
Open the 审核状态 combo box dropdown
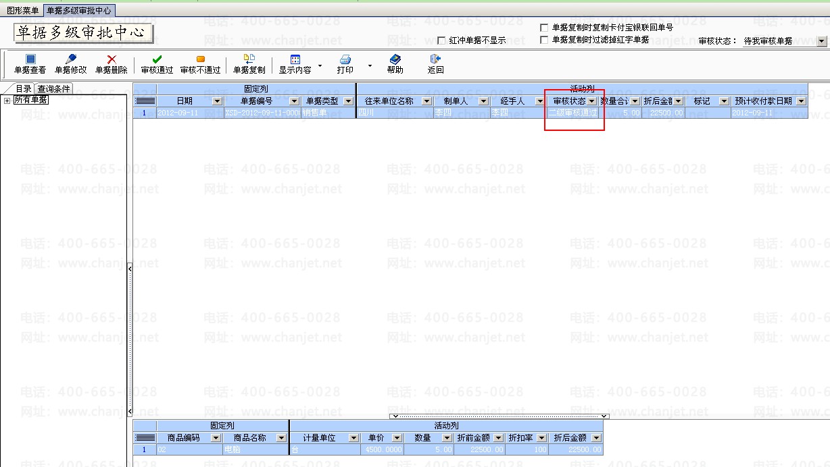click(821, 41)
